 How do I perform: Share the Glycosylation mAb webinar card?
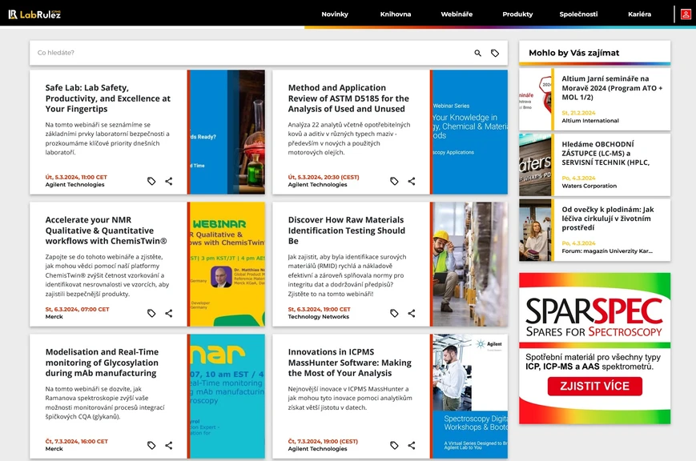[169, 445]
